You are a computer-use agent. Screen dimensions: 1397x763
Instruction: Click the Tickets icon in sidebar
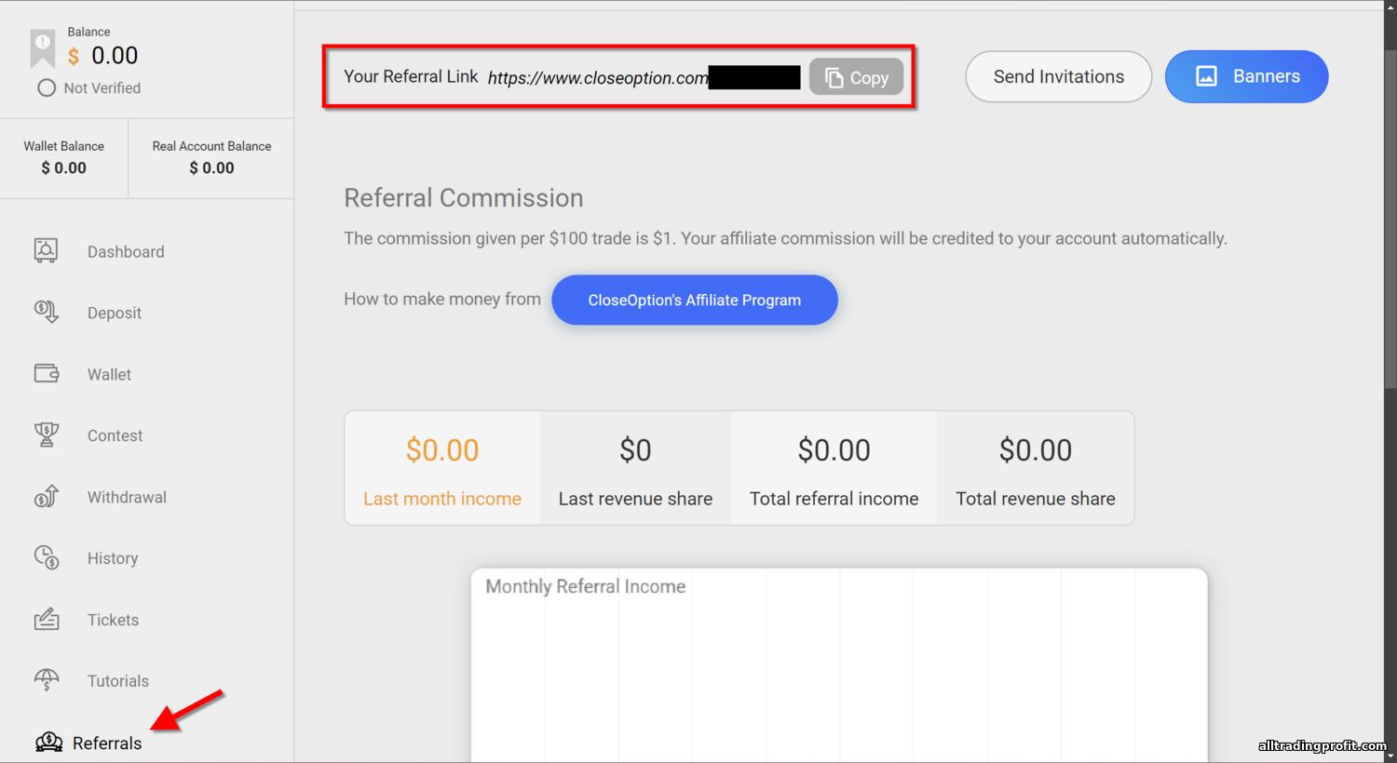(47, 619)
